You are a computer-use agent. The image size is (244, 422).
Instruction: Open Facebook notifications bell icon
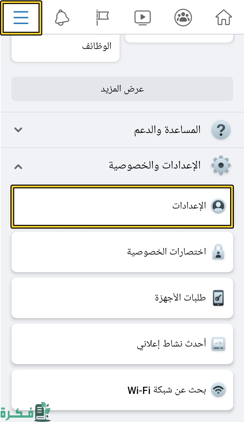tap(62, 18)
